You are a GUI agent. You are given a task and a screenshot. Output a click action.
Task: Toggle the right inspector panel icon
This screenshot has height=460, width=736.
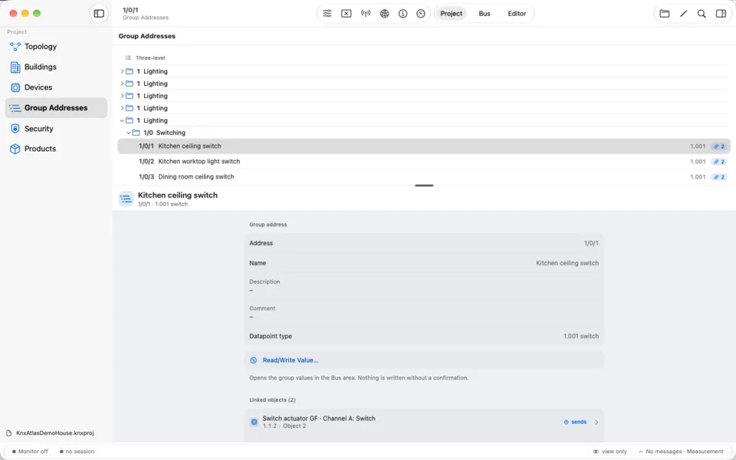(x=721, y=14)
